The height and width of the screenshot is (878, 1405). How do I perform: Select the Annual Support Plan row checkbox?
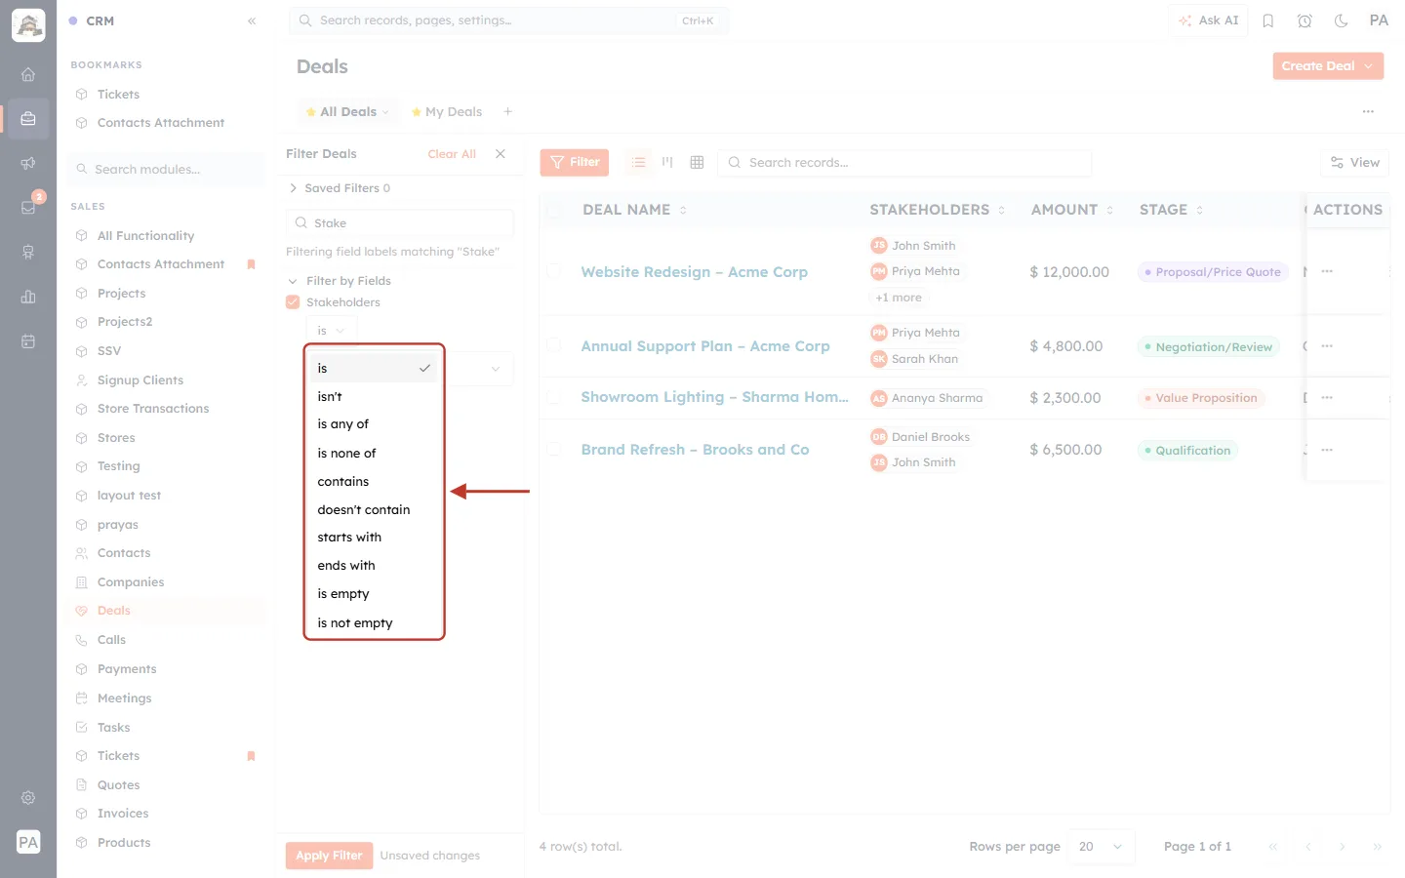554,345
